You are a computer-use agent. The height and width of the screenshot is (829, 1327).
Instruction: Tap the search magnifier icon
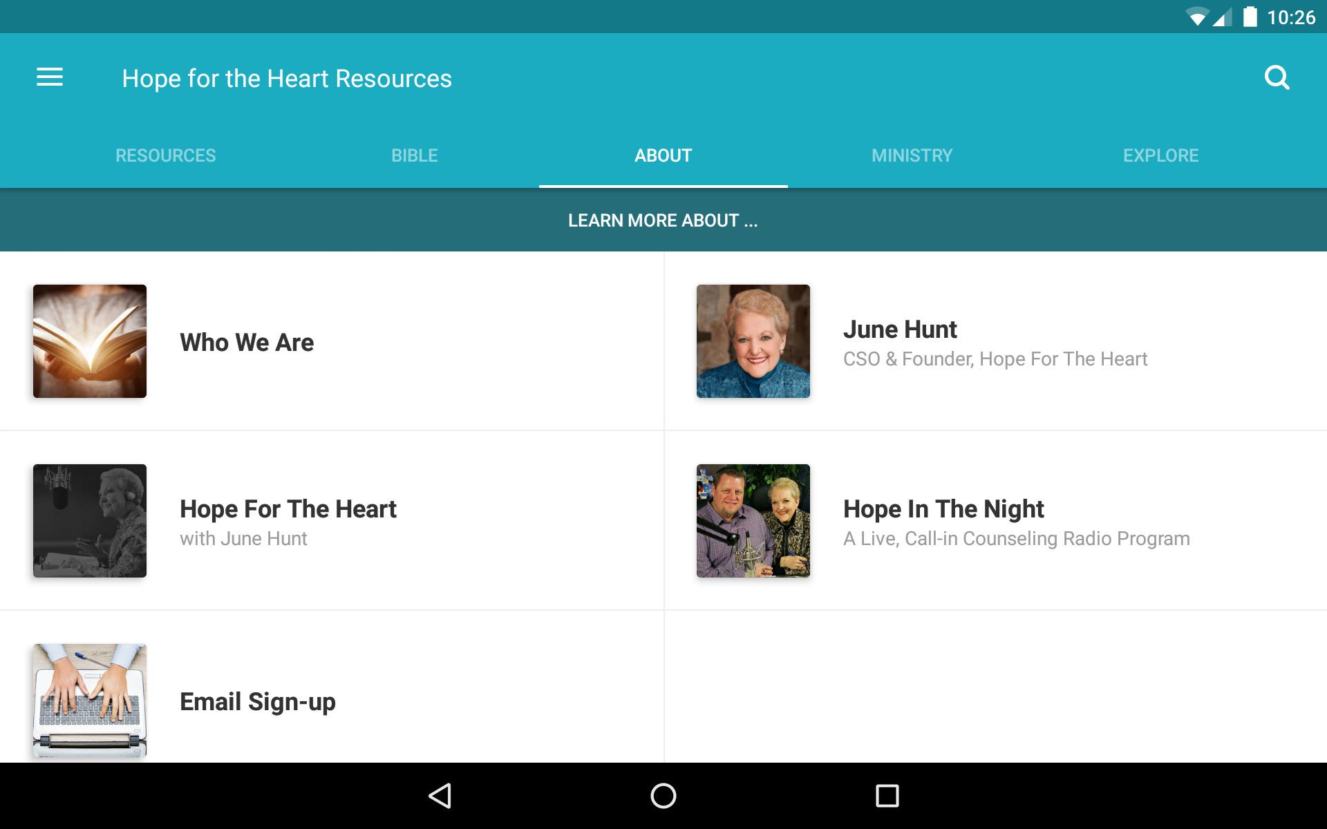1277,78
